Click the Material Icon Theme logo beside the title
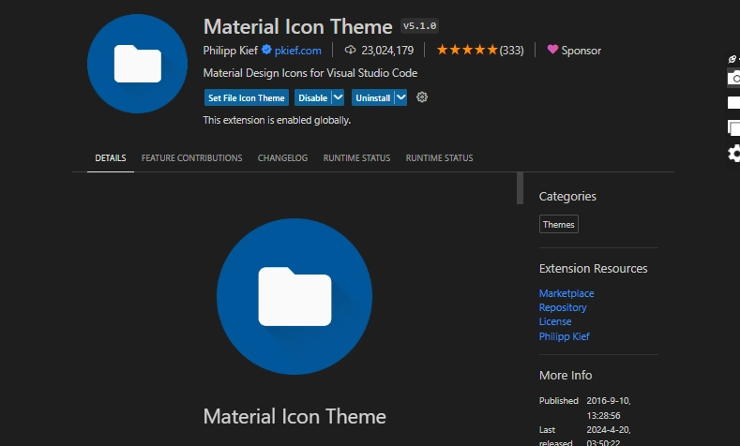The width and height of the screenshot is (740, 446). [x=137, y=64]
